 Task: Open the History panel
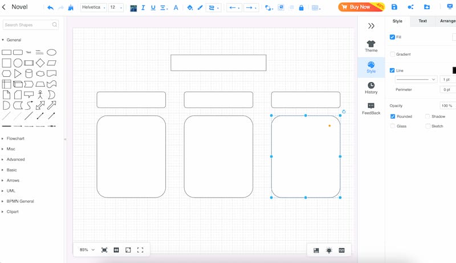pyautogui.click(x=371, y=88)
